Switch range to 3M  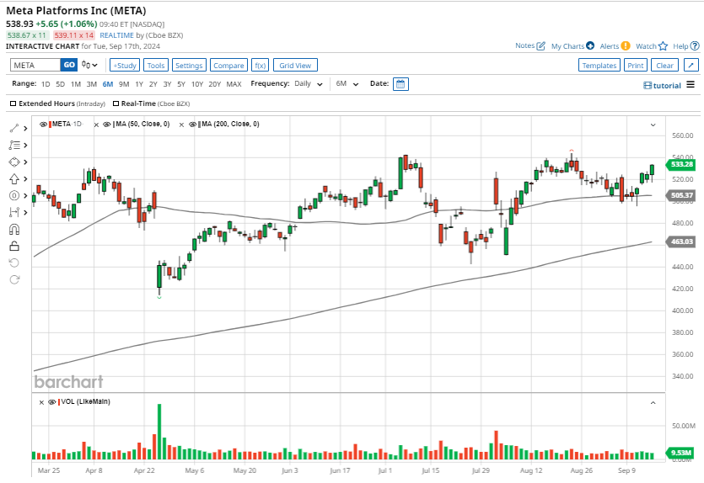coord(91,84)
